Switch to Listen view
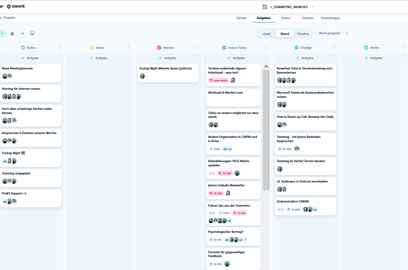 pyautogui.click(x=267, y=34)
